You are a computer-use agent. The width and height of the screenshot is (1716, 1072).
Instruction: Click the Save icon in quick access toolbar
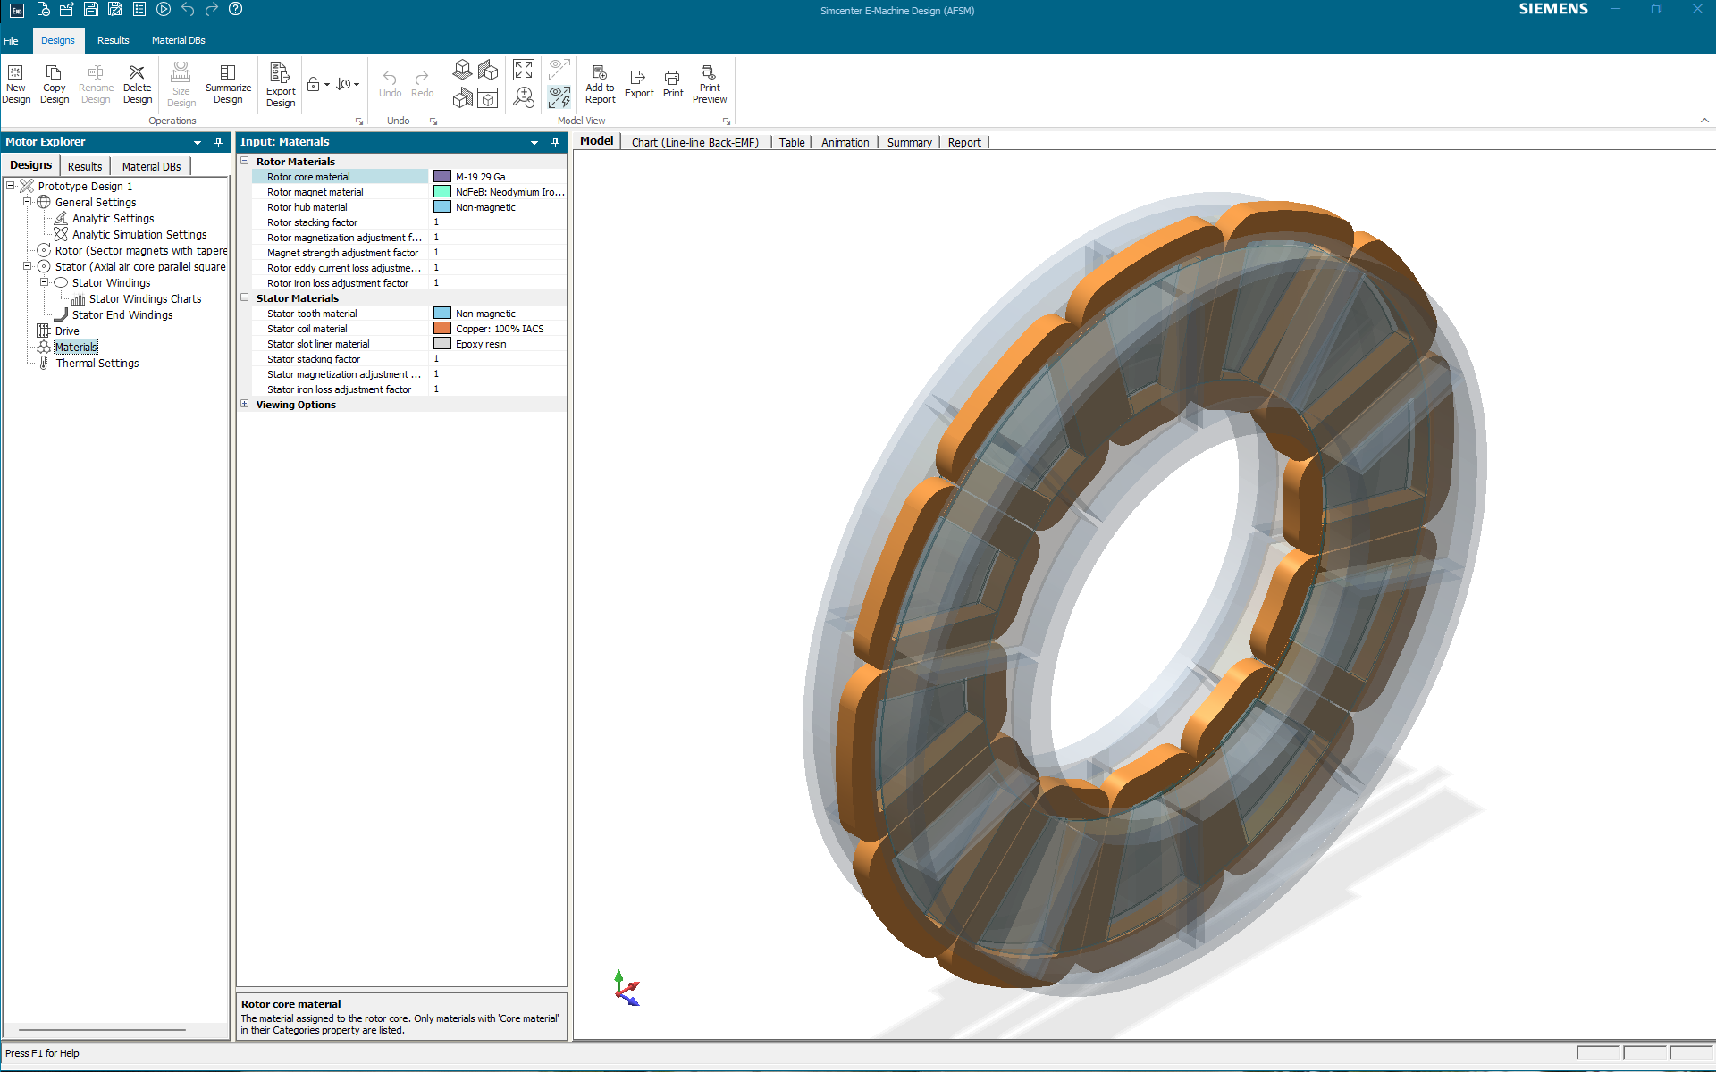pos(90,10)
